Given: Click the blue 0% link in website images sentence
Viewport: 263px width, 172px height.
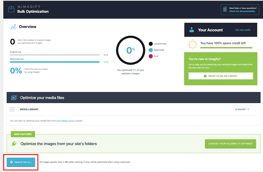Looking at the screenshot, I should tap(134, 70).
